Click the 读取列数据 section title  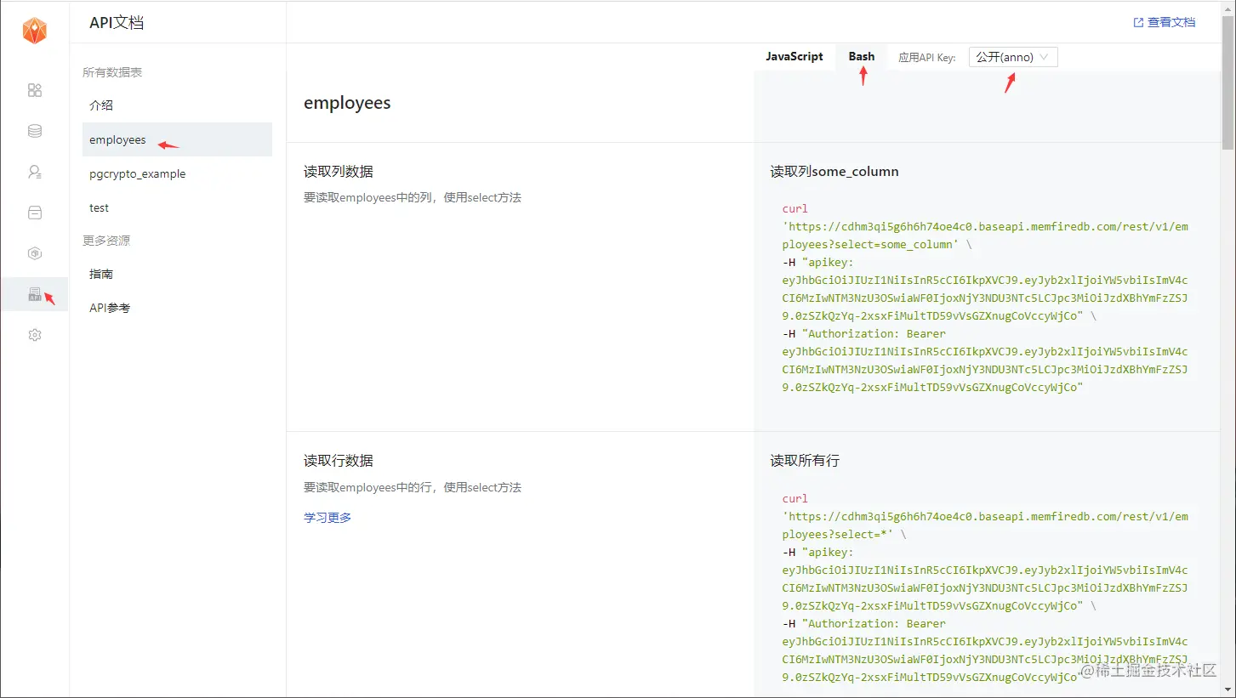338,171
